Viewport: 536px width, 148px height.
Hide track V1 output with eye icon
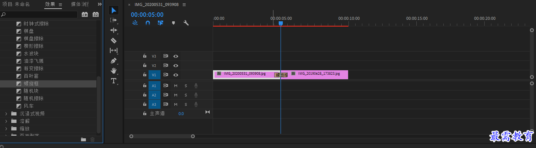click(176, 75)
